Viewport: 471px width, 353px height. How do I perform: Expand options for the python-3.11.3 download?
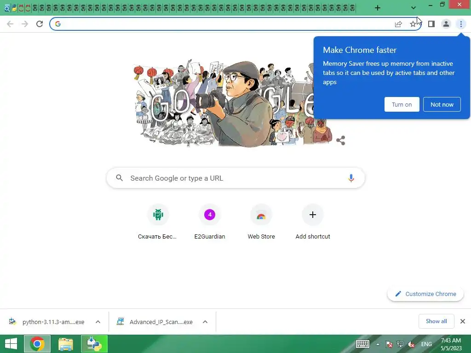click(x=98, y=322)
